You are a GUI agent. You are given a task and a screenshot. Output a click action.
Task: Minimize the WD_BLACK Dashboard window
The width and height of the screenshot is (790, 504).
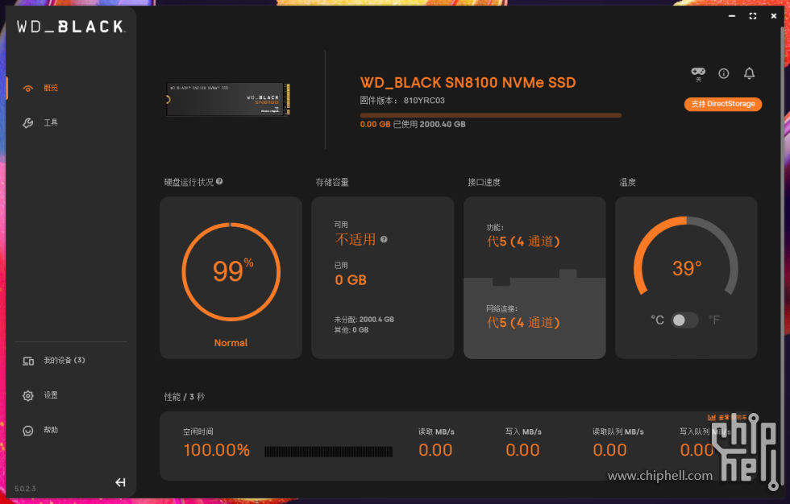click(732, 16)
